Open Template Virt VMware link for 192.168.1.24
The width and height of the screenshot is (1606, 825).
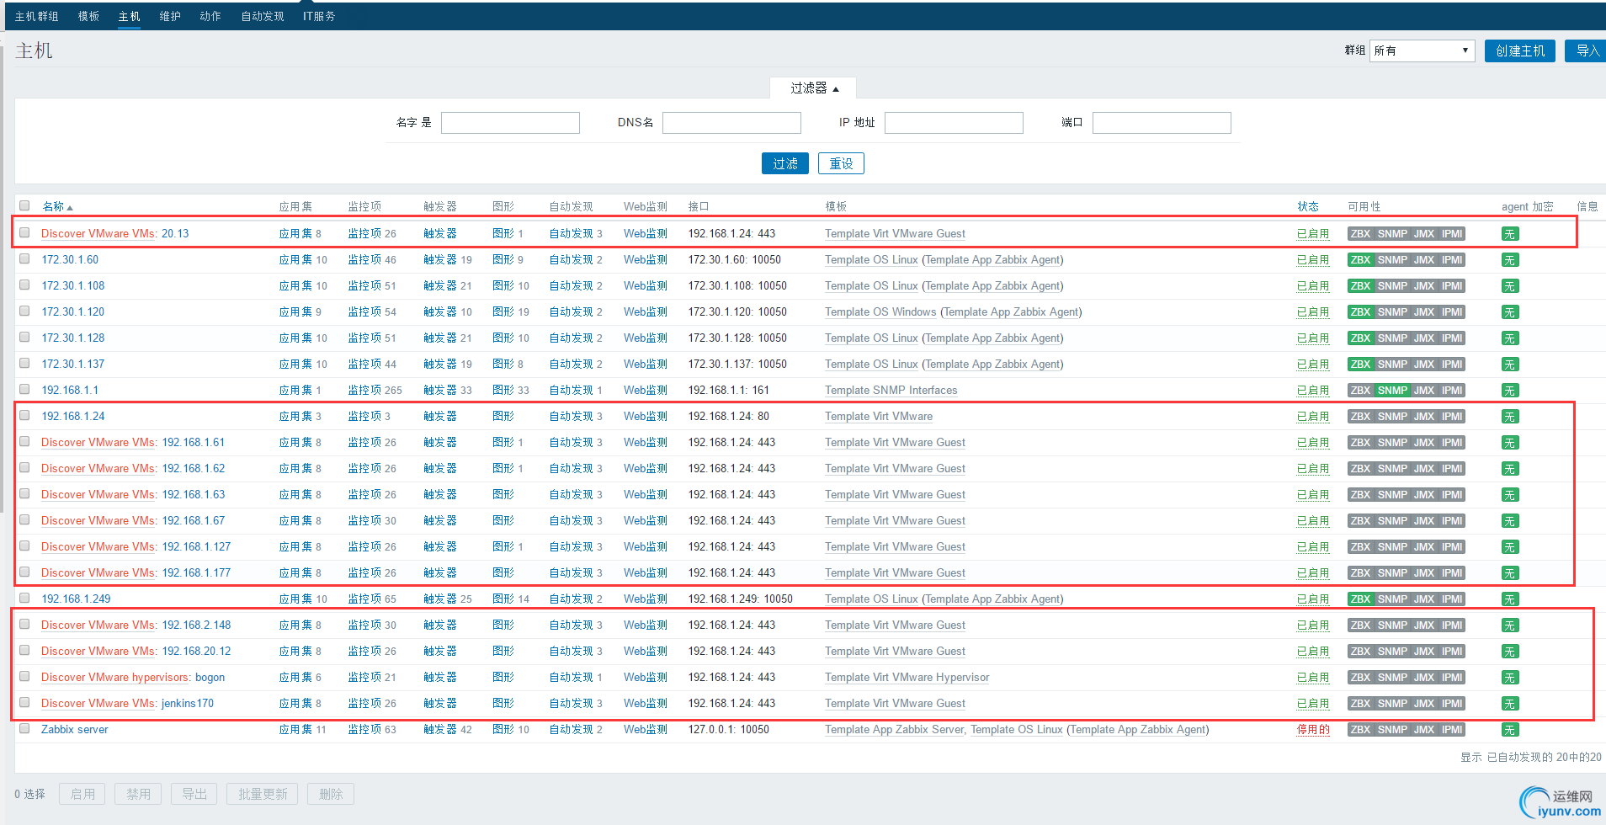(x=879, y=416)
